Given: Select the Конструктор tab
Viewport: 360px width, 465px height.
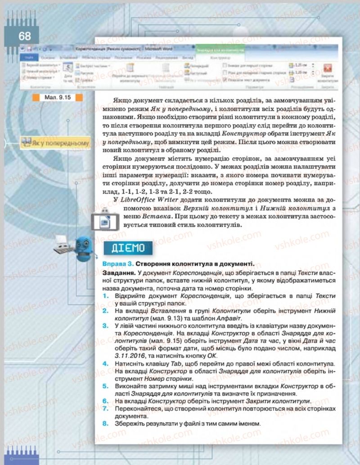Looking at the screenshot, I should click(x=220, y=58).
